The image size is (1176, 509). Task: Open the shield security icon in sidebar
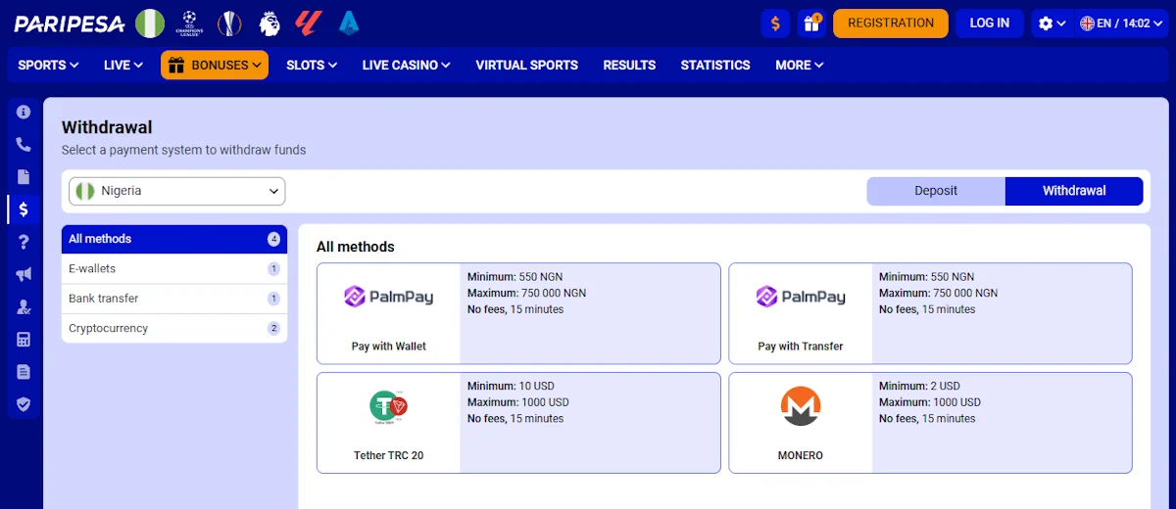click(x=24, y=404)
